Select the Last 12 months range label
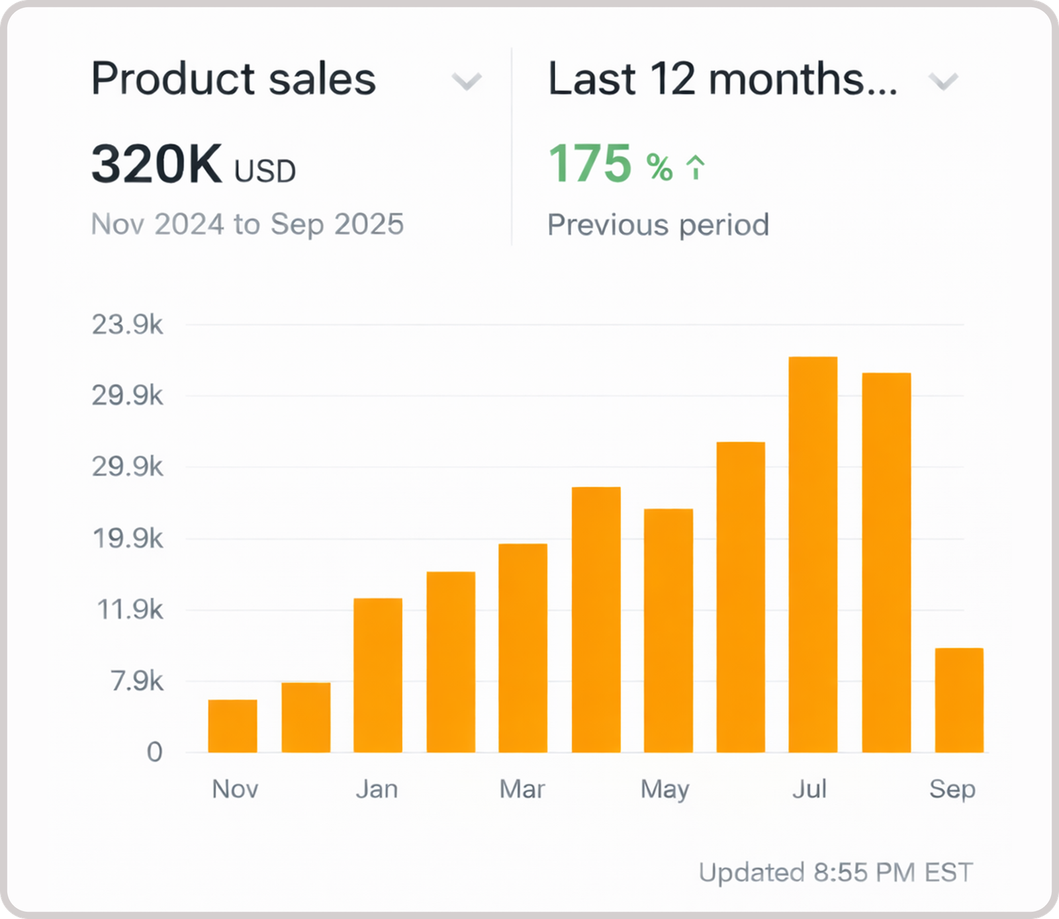 click(723, 79)
